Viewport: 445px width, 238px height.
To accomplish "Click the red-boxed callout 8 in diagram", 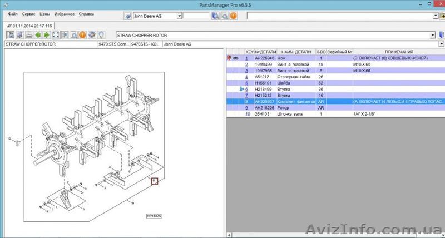I will 155,181.
